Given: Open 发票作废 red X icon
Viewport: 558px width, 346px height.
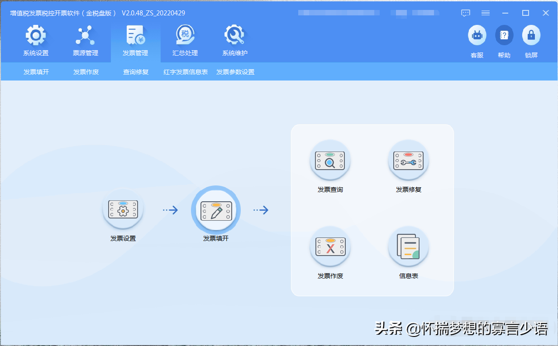Looking at the screenshot, I should [x=330, y=247].
